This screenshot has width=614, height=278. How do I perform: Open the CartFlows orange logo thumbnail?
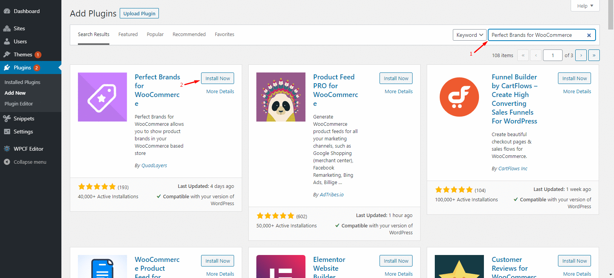(x=459, y=97)
